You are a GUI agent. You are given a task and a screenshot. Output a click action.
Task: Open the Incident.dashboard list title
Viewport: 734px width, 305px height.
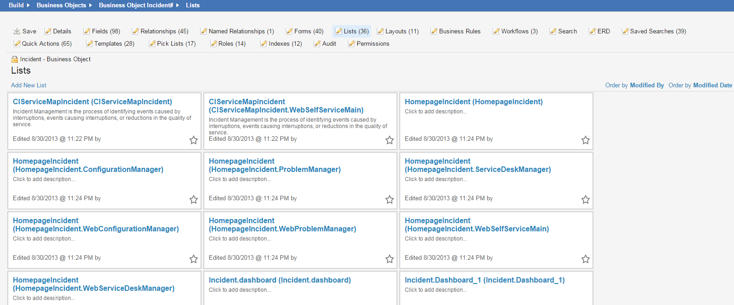[x=280, y=280]
